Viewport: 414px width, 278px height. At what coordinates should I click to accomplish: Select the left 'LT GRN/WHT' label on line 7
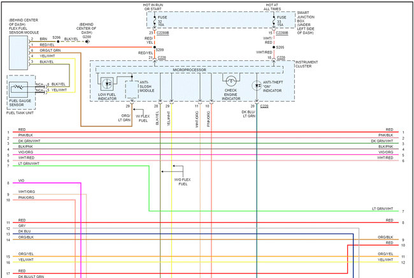click(x=29, y=164)
